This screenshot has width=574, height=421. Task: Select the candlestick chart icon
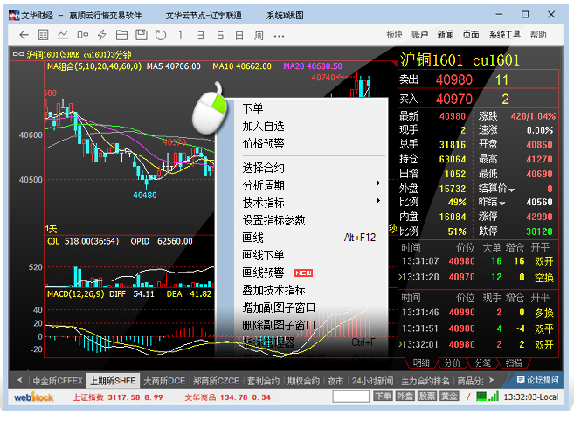coord(82,35)
